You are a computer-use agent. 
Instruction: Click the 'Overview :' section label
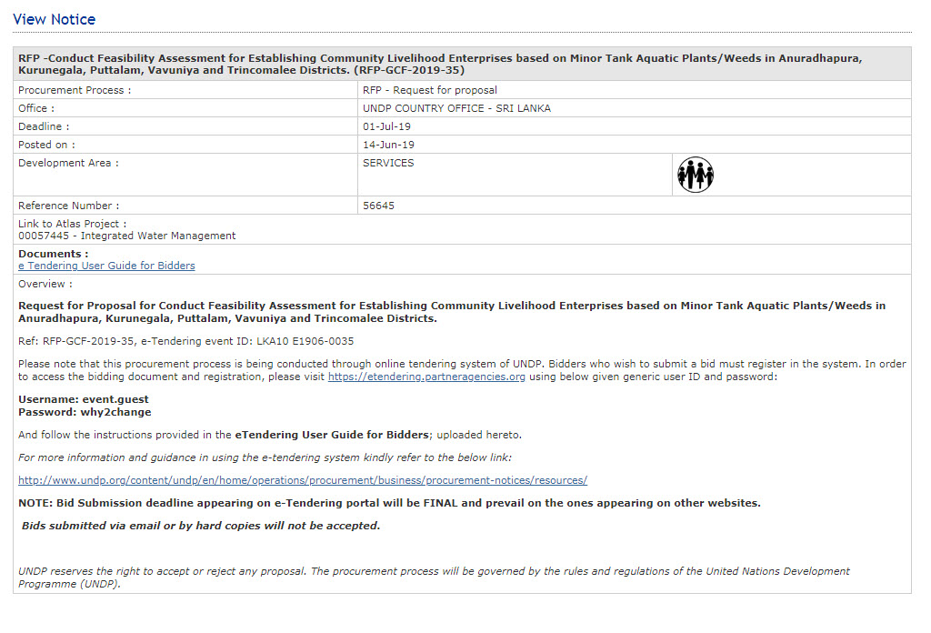coord(45,284)
